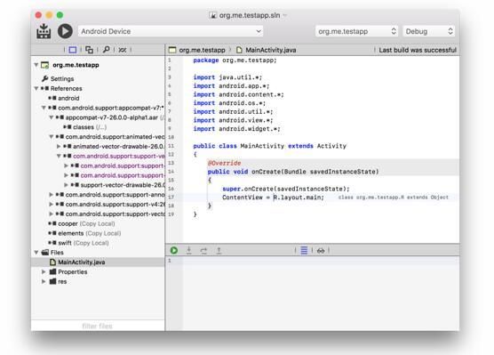Click the filter files input field
Image resolution: width=494 pixels, height=355 pixels.
[x=98, y=326]
